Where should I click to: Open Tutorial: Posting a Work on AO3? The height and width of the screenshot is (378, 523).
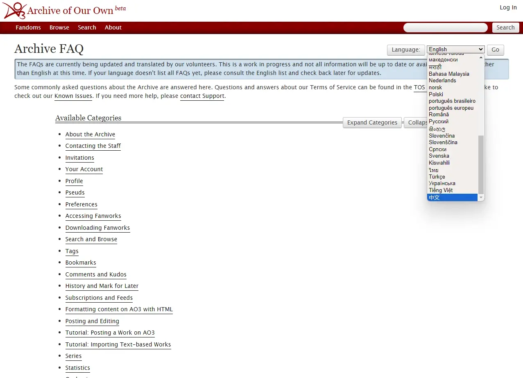pyautogui.click(x=110, y=333)
